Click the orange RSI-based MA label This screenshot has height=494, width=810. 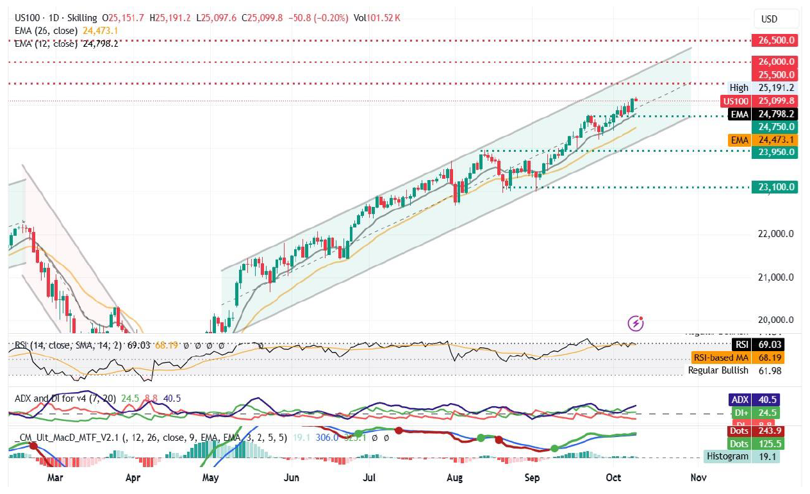tap(744, 358)
